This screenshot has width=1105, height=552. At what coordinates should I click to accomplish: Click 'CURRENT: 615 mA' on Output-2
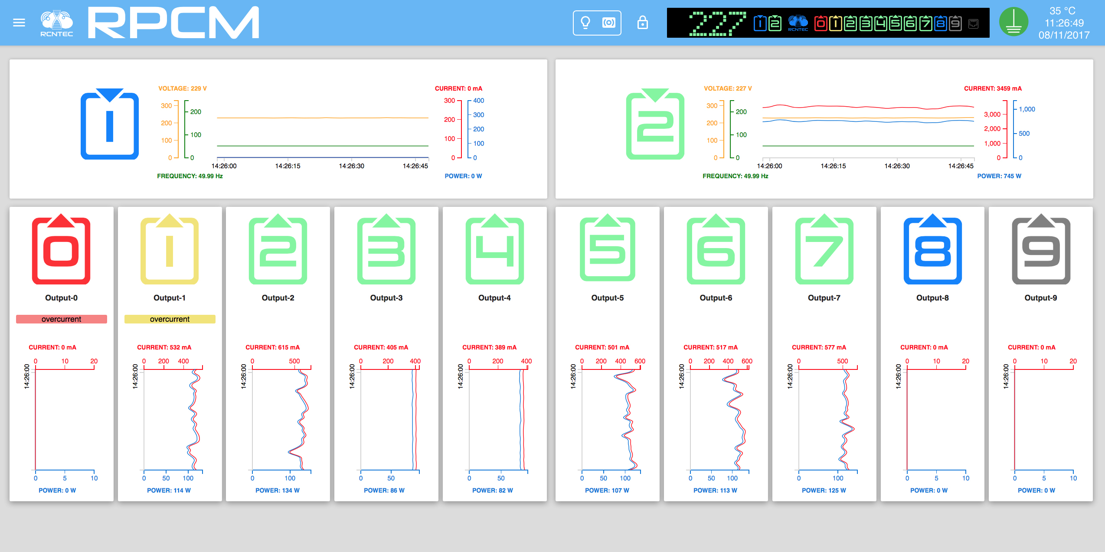coord(273,347)
